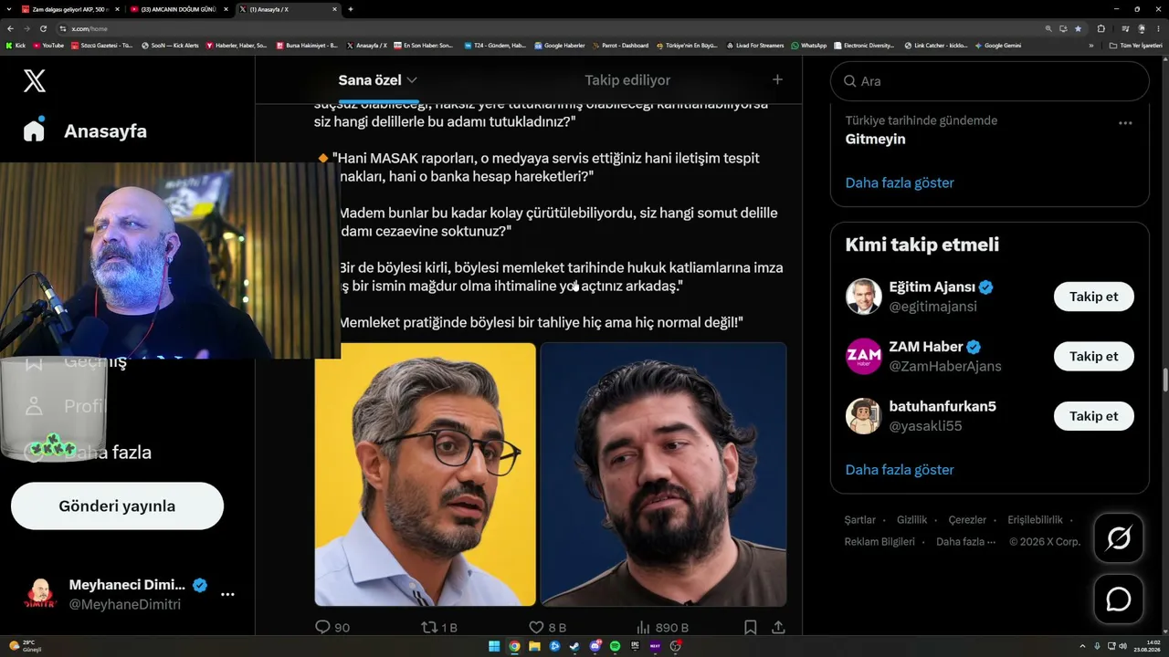Expand the Chrome tab search chevron
The width and height of the screenshot is (1169, 657).
click(x=9, y=9)
